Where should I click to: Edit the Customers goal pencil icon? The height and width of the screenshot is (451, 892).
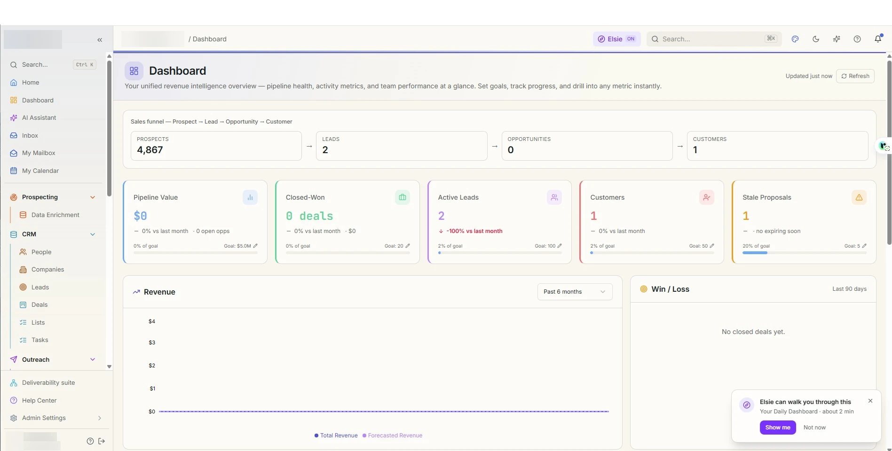pos(712,246)
